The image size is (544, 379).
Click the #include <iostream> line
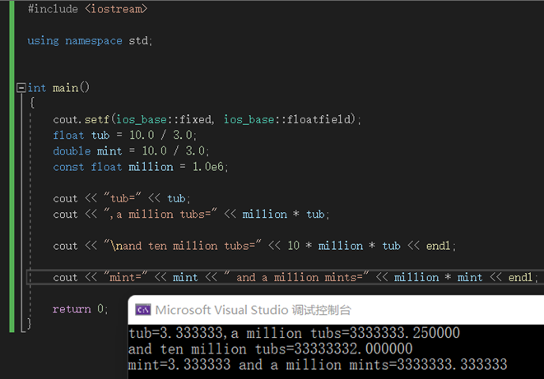(87, 9)
